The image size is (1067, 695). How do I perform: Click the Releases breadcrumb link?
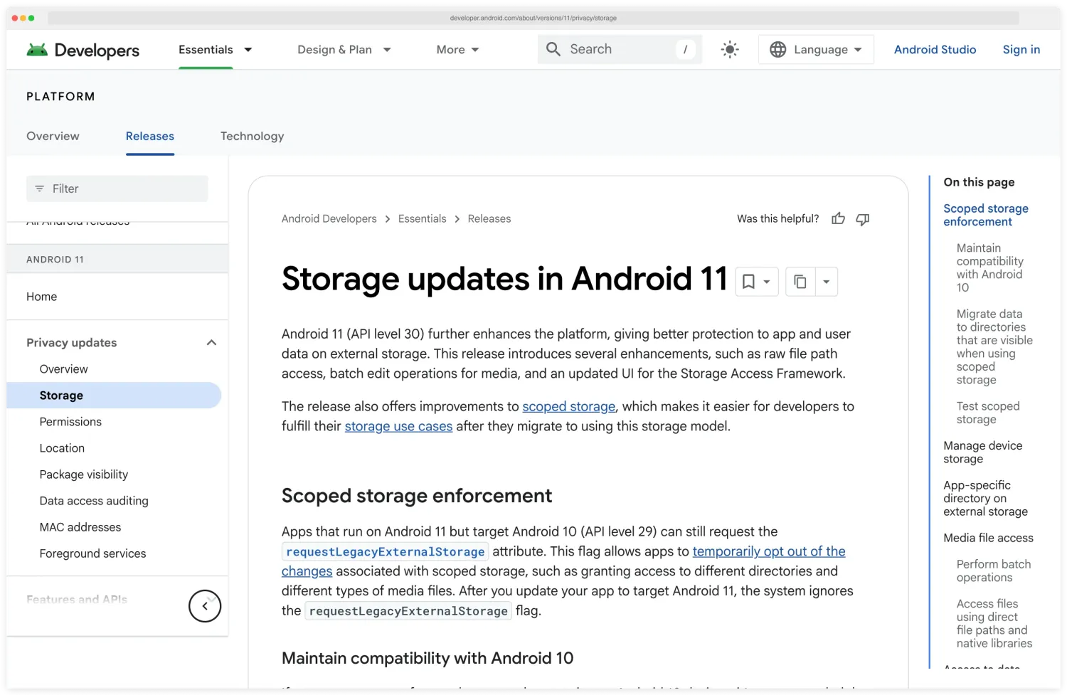click(x=489, y=219)
